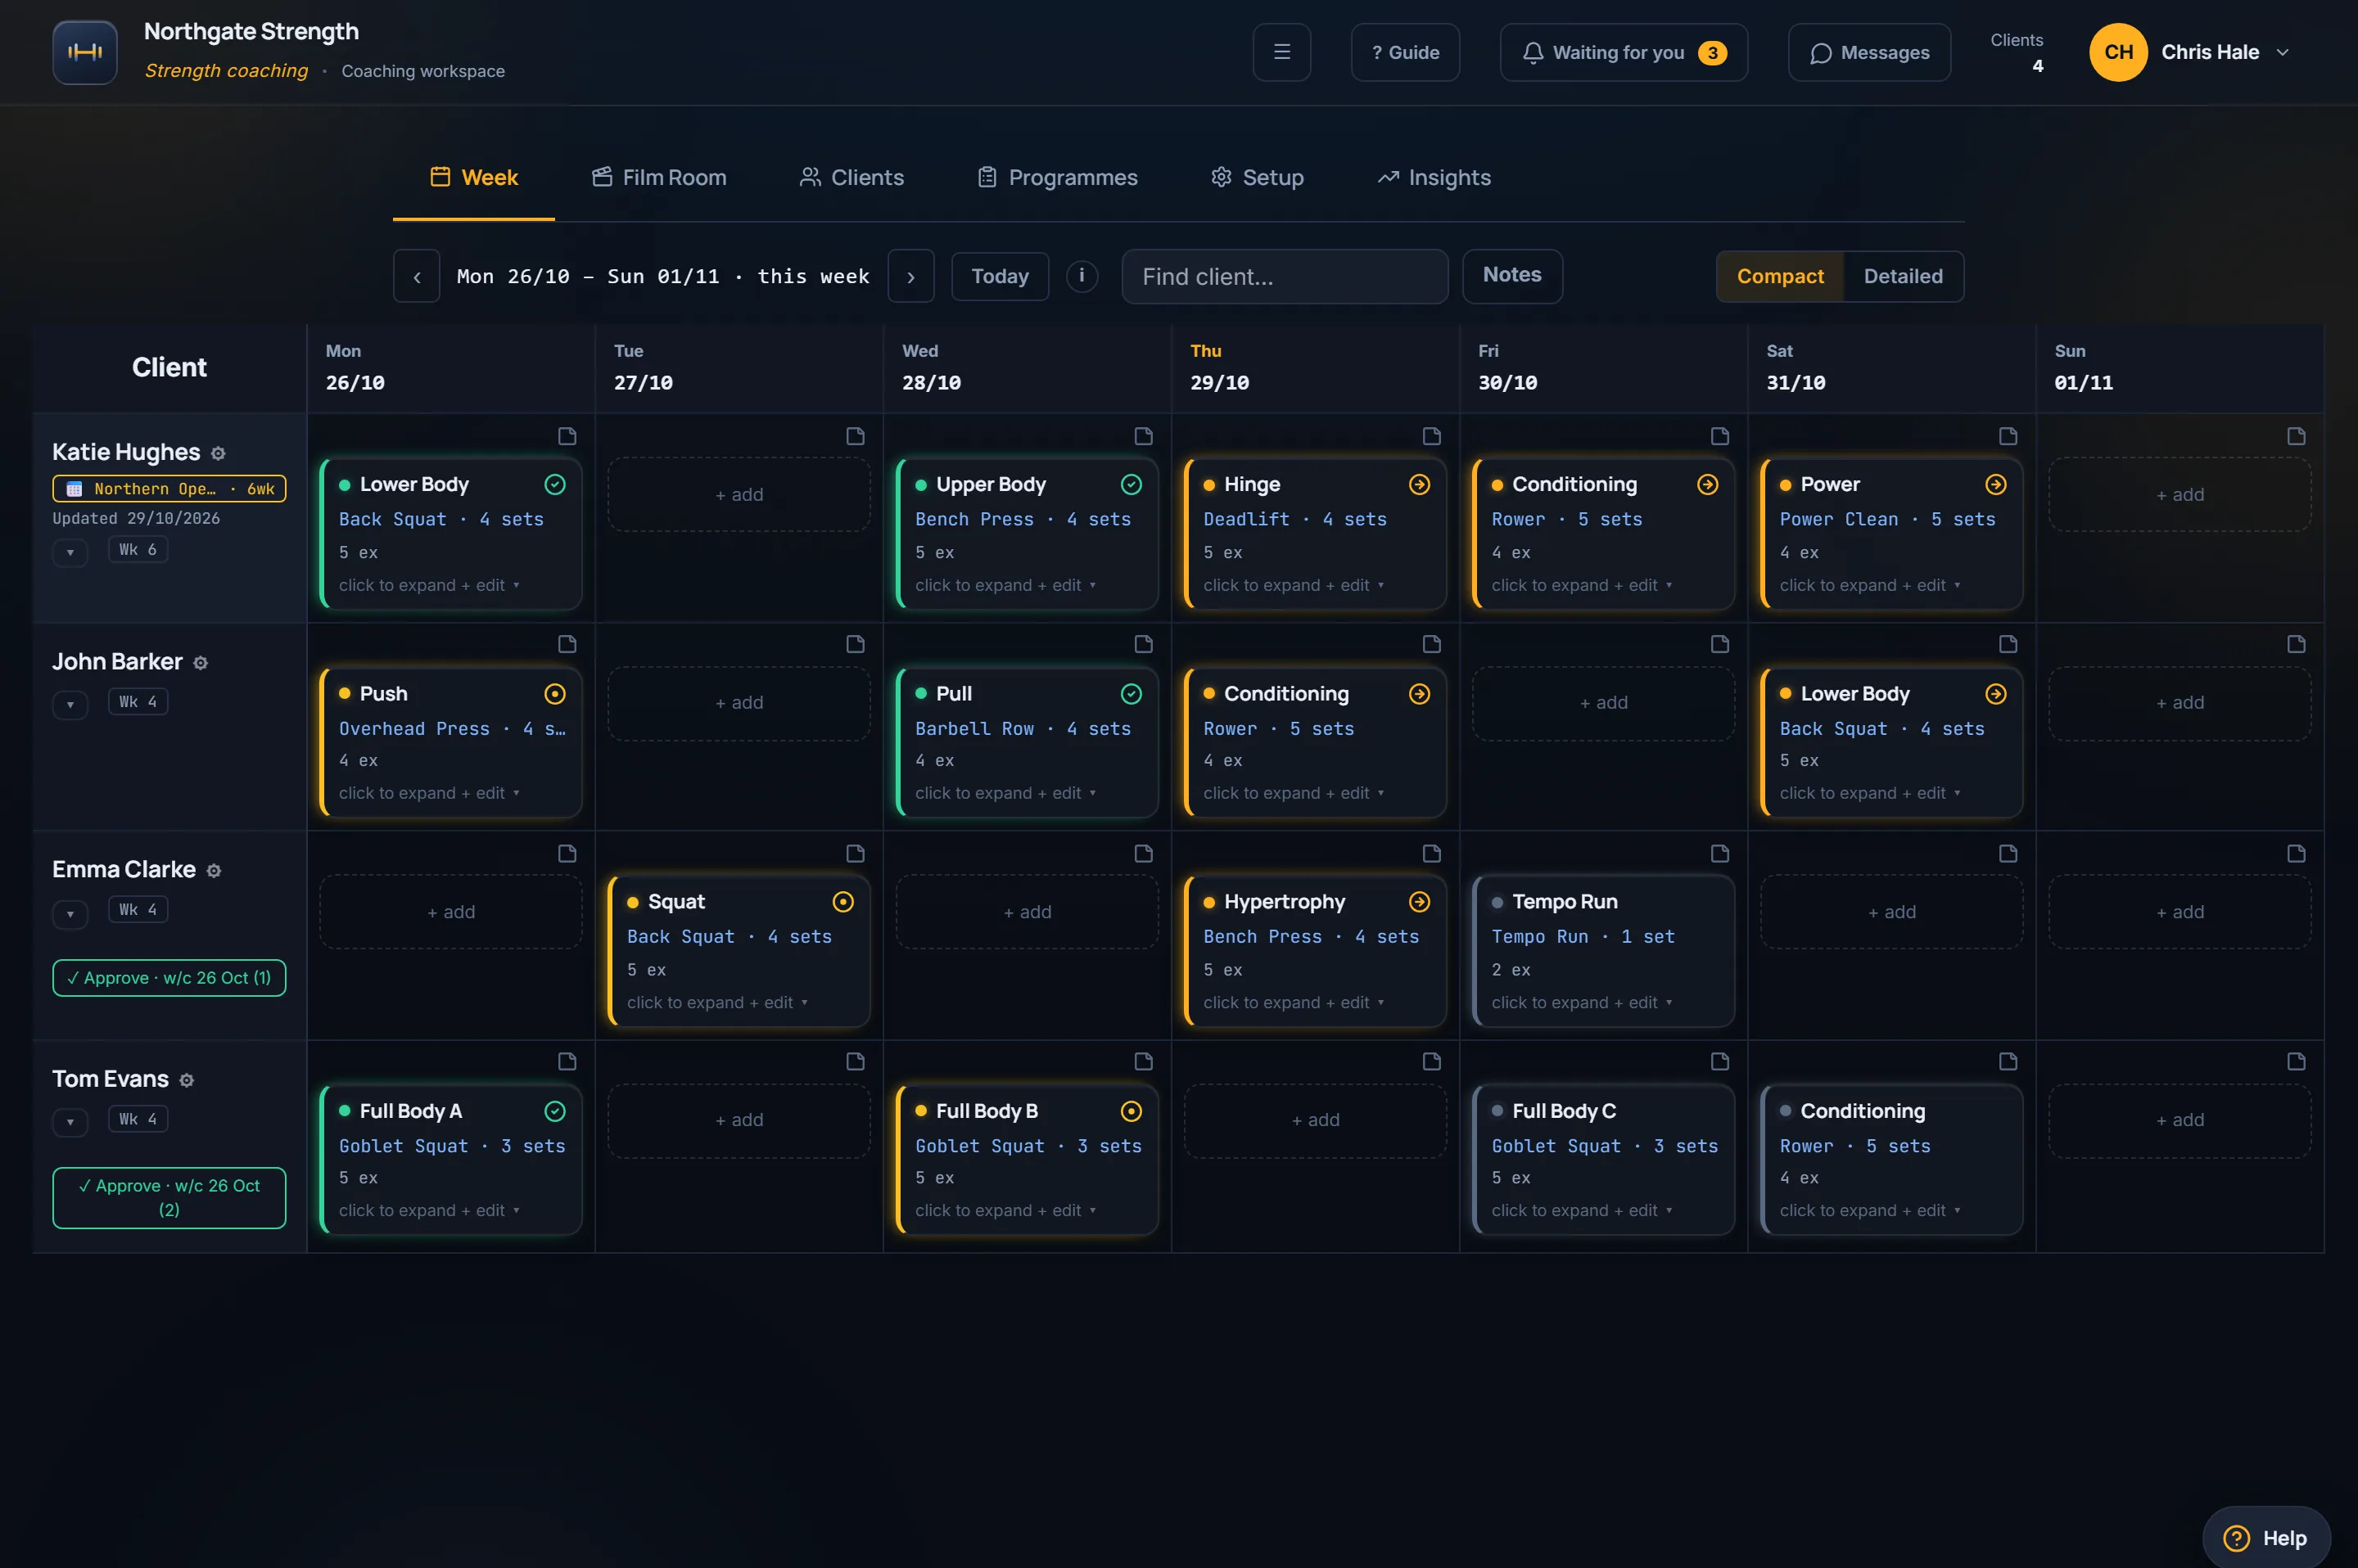This screenshot has height=1568, width=2358.
Task: Go to previous week arrow
Action: click(x=416, y=276)
